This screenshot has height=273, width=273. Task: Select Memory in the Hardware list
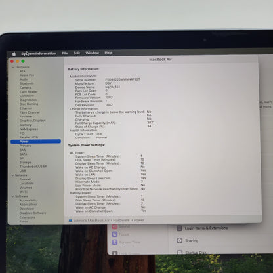[26, 125]
